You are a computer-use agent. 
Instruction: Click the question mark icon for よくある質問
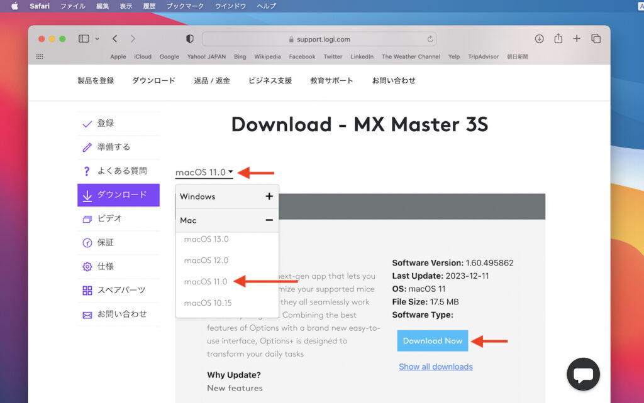pos(87,171)
